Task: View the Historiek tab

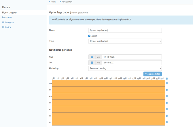Action: pyautogui.click(x=7, y=27)
